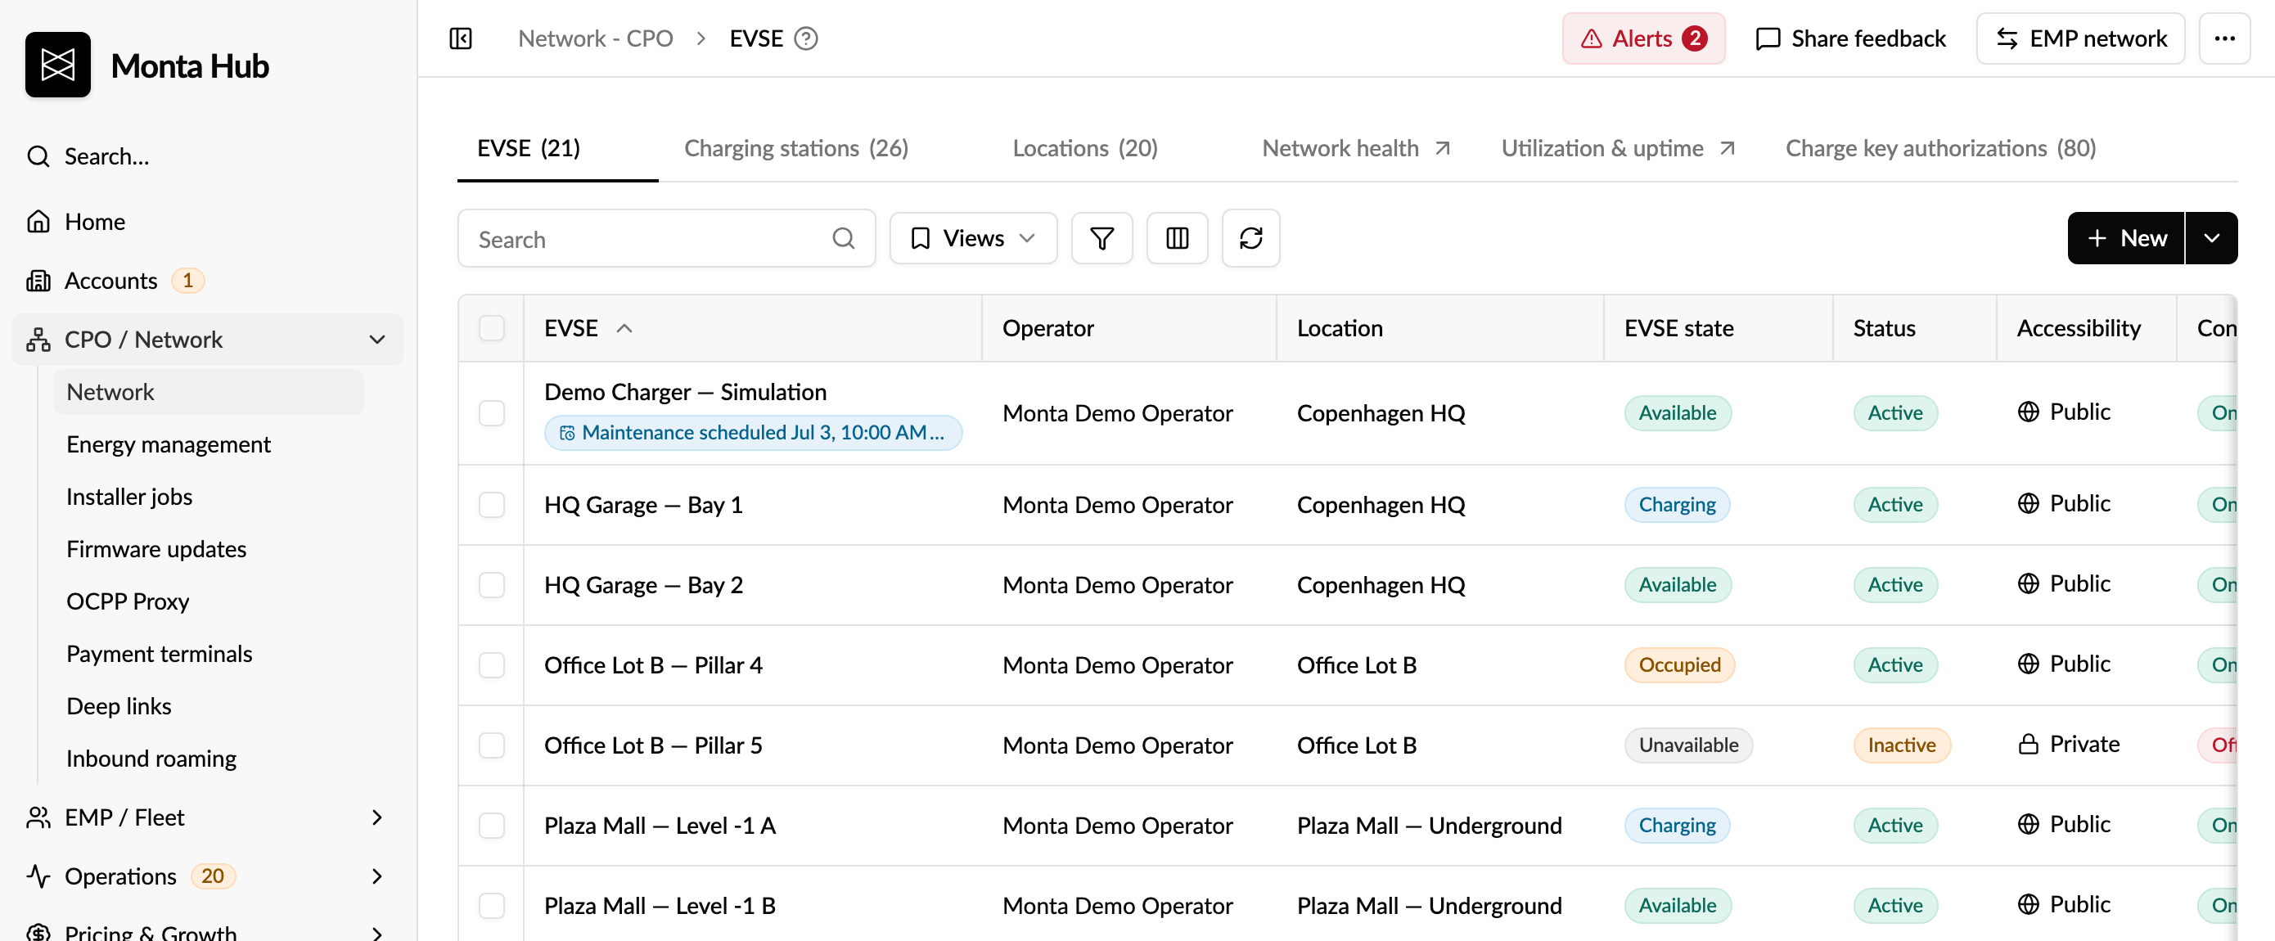Open Charge key authorizations tab
Viewport: 2275px width, 941px height.
tap(1939, 148)
